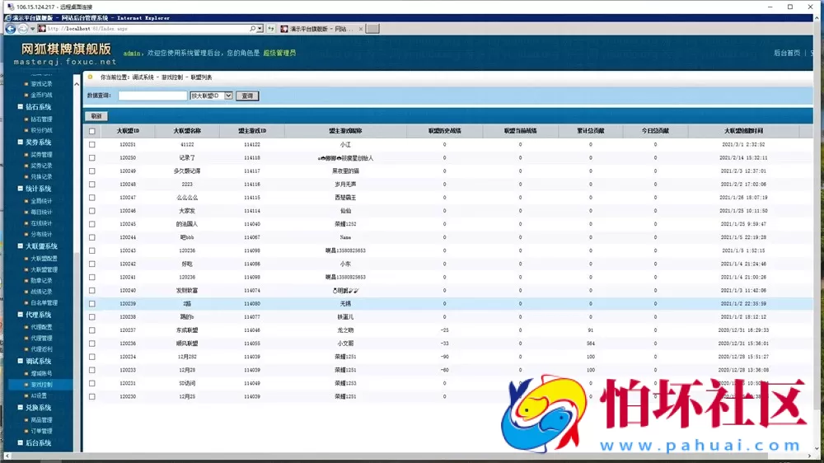Click the 大联盟ID column header
The image size is (824, 463).
[128, 131]
